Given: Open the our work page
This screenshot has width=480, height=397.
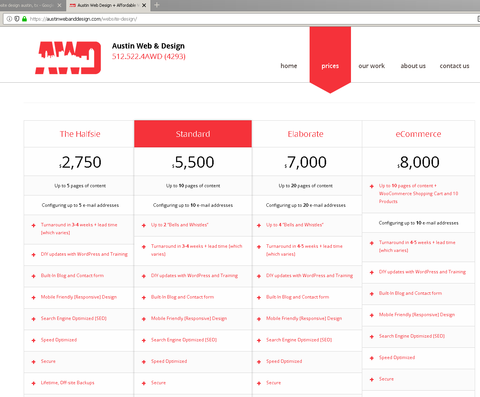Looking at the screenshot, I should tap(372, 66).
